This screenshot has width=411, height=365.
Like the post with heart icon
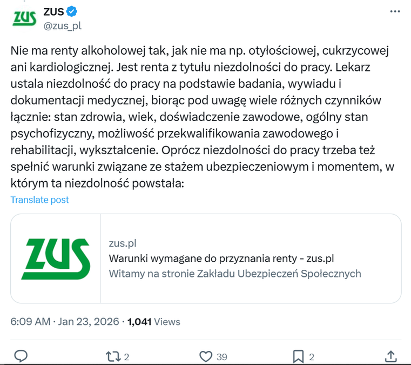206,356
